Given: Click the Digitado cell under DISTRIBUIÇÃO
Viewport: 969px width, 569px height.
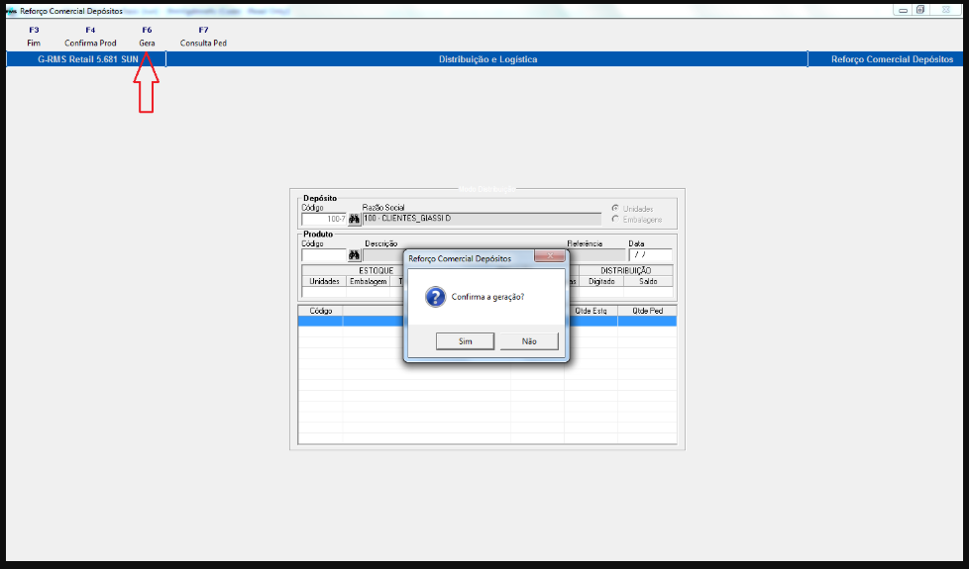Looking at the screenshot, I should click(x=601, y=281).
